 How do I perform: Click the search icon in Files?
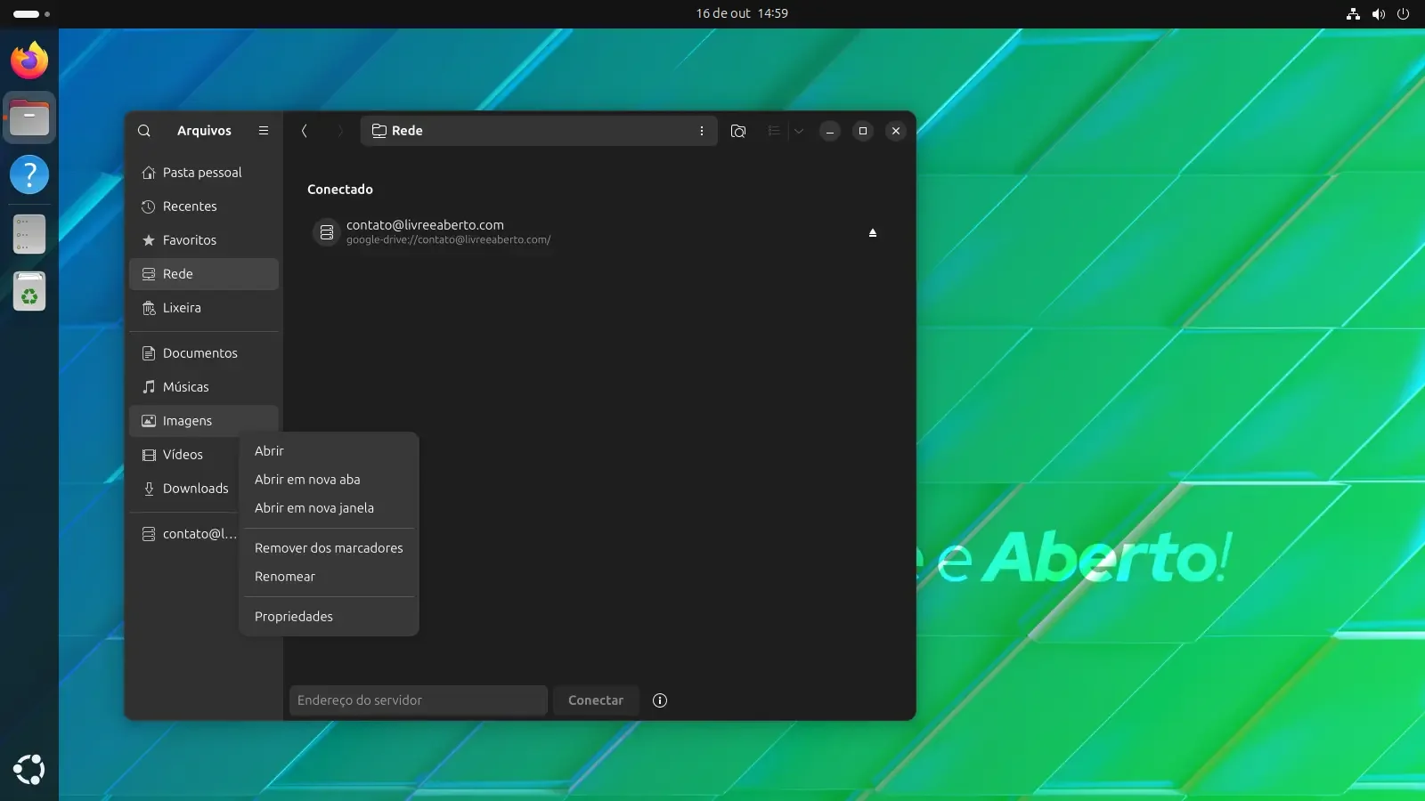pyautogui.click(x=144, y=131)
